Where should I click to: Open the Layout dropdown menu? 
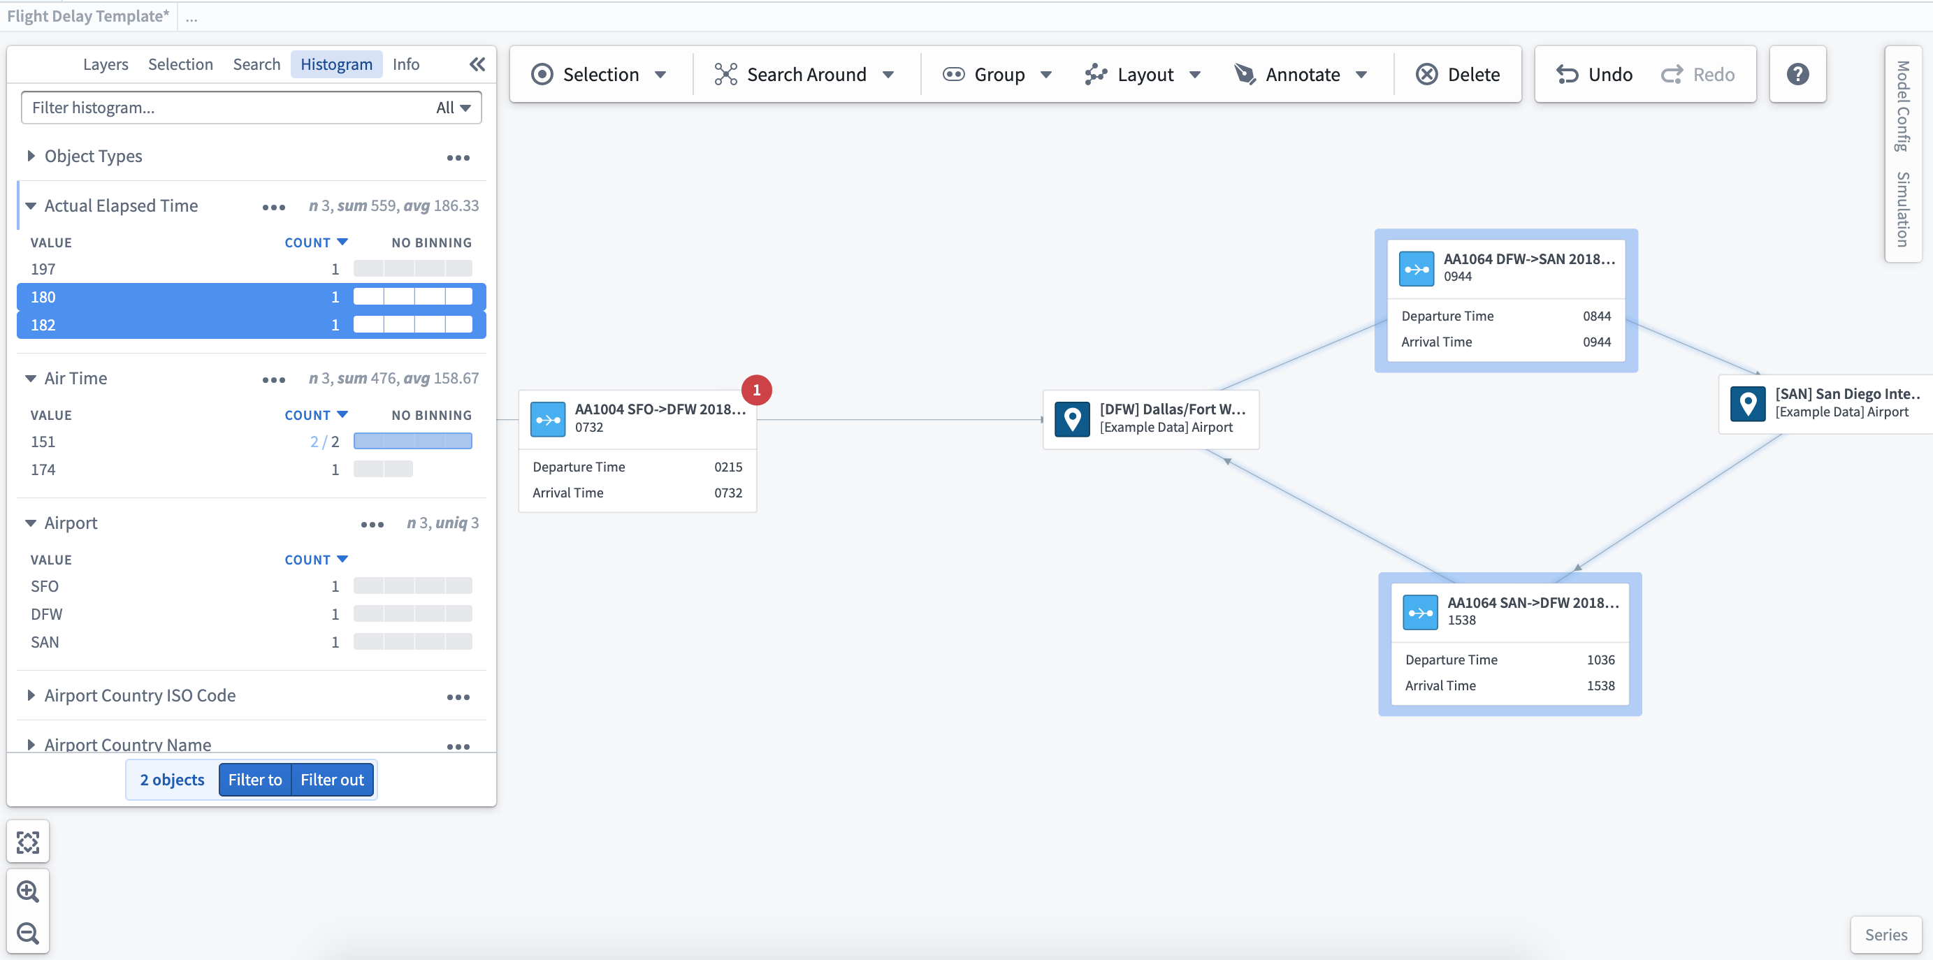coord(1143,74)
